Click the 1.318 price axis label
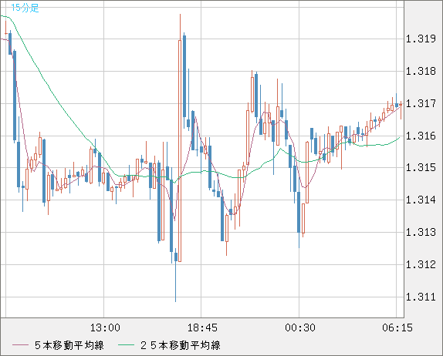The width and height of the screenshot is (443, 356). (421, 71)
